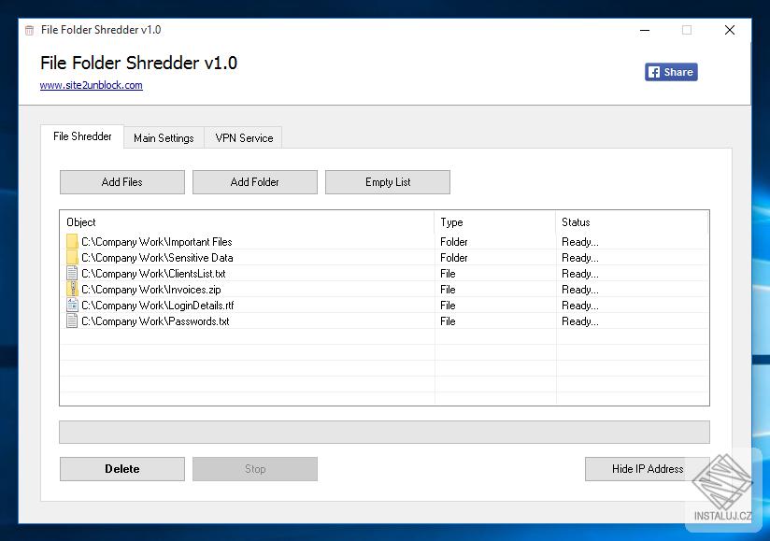Switch to the Main Settings tab
This screenshot has width=770, height=541.
[164, 137]
